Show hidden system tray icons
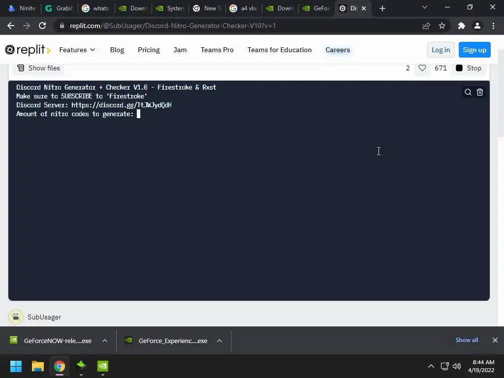Viewport: 504px width, 378px height. 431,366
